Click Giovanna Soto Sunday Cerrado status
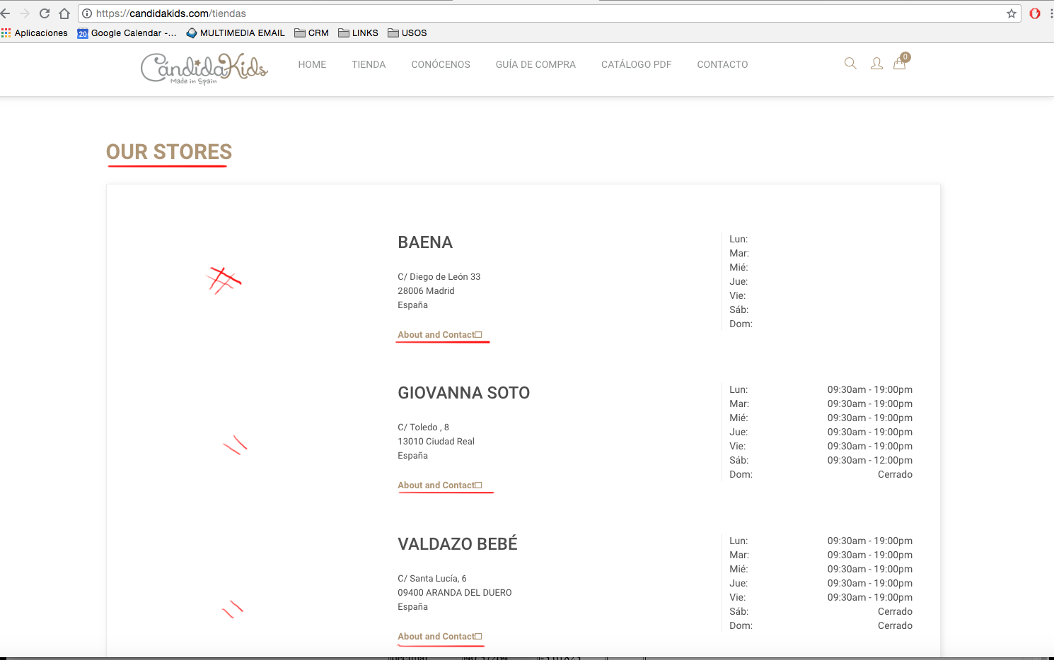This screenshot has width=1054, height=660. [x=895, y=475]
